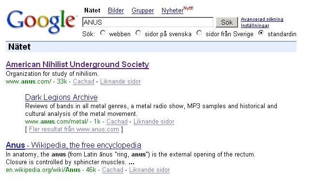Select the standardin radio button
Viewport: 313px width, 184px height.
click(261, 33)
